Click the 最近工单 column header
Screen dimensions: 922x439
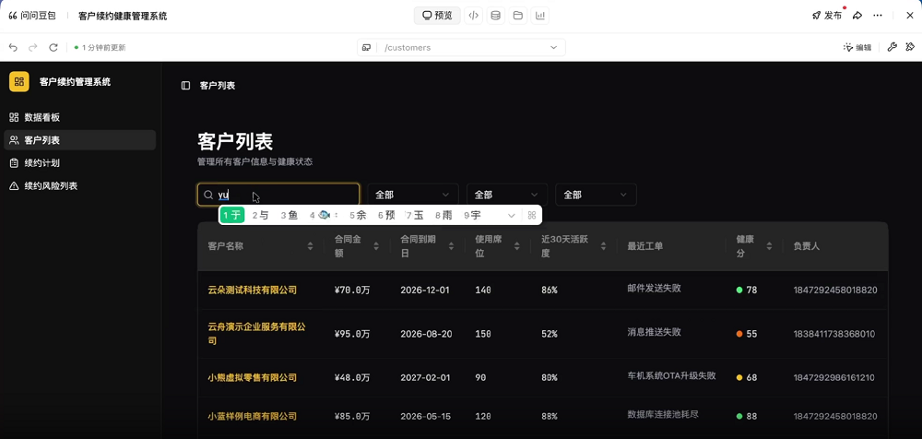tap(645, 246)
